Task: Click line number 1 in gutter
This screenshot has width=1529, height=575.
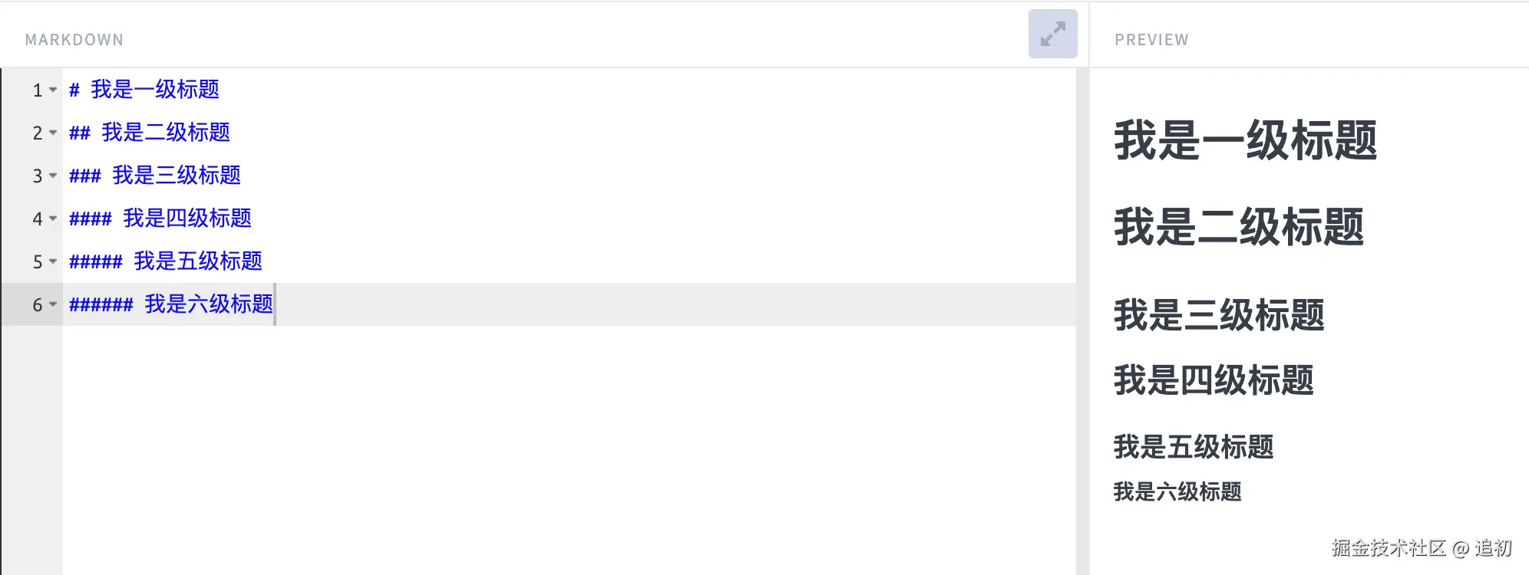Action: coord(37,90)
